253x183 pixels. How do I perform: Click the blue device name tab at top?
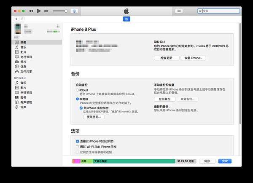coord(126,19)
